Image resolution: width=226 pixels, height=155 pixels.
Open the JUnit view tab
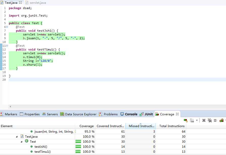pyautogui.click(x=146, y=114)
